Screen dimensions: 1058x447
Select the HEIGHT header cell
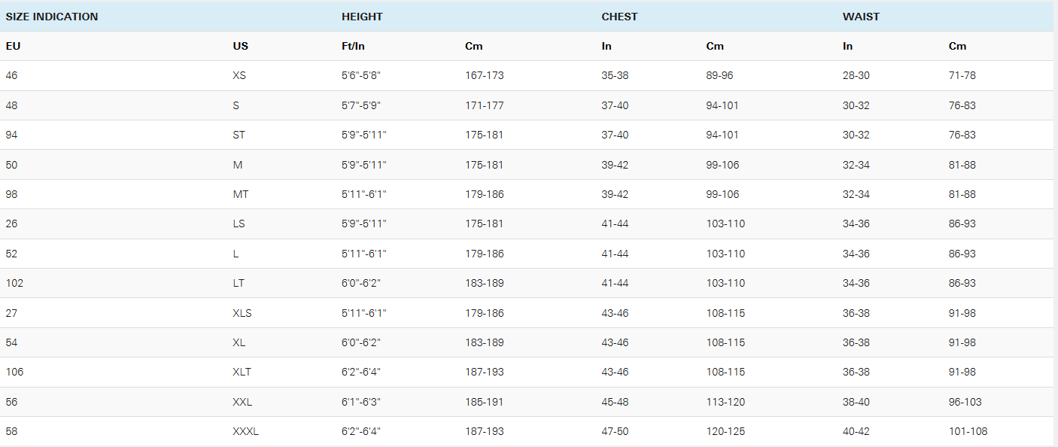click(362, 17)
